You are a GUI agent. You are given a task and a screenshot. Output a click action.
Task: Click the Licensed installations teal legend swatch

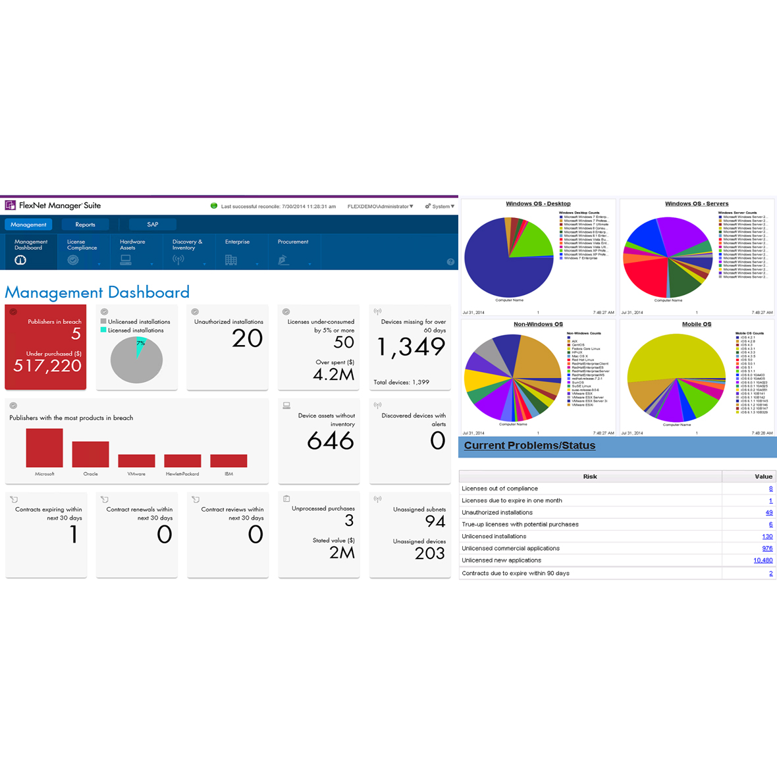click(x=103, y=329)
